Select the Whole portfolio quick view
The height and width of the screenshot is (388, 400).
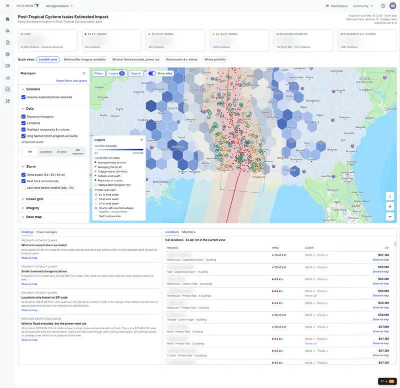point(215,59)
